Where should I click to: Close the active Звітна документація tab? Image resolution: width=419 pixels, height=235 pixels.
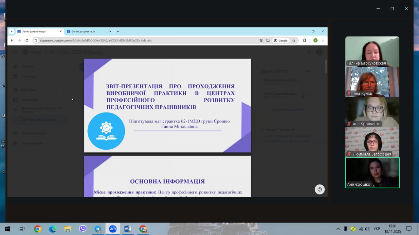click(x=61, y=31)
